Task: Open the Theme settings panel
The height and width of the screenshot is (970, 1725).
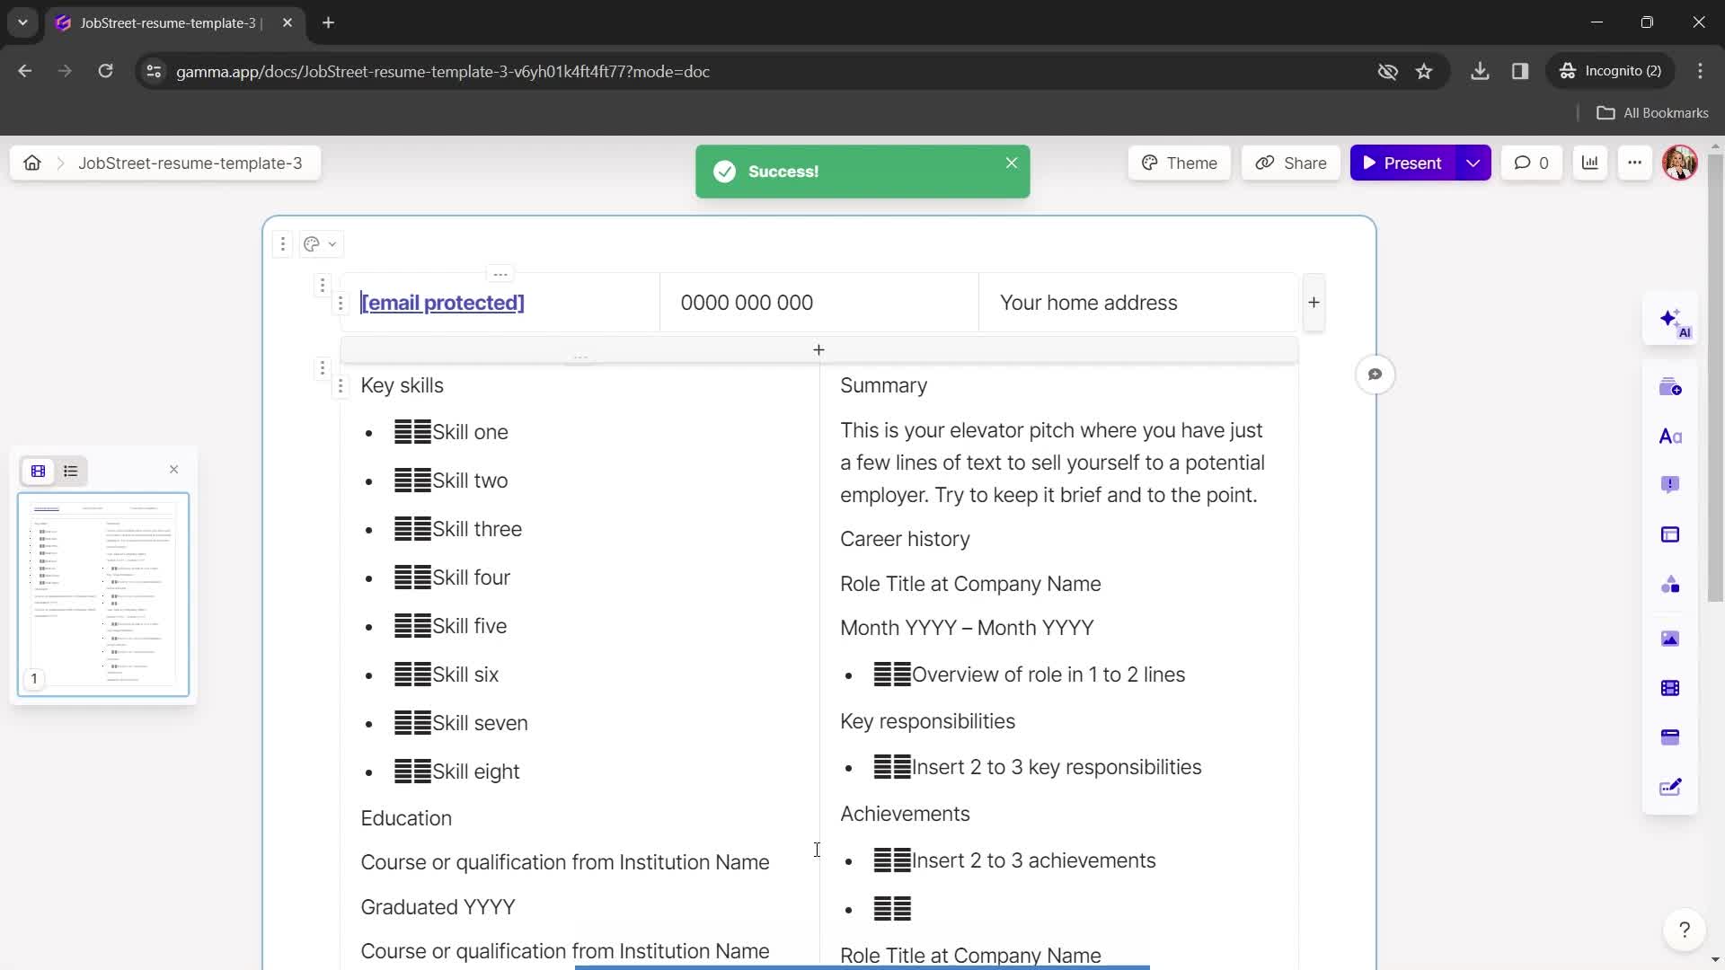Action: 1180,163
